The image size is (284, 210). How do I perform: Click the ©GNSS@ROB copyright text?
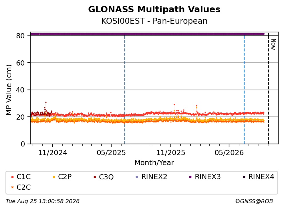click(254, 201)
